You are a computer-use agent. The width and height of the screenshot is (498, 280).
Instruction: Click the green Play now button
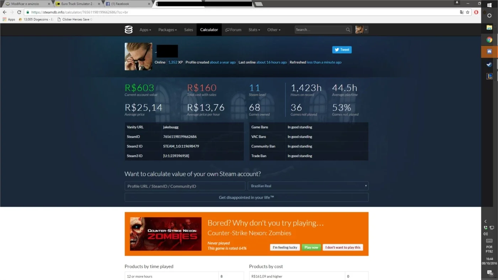click(311, 247)
